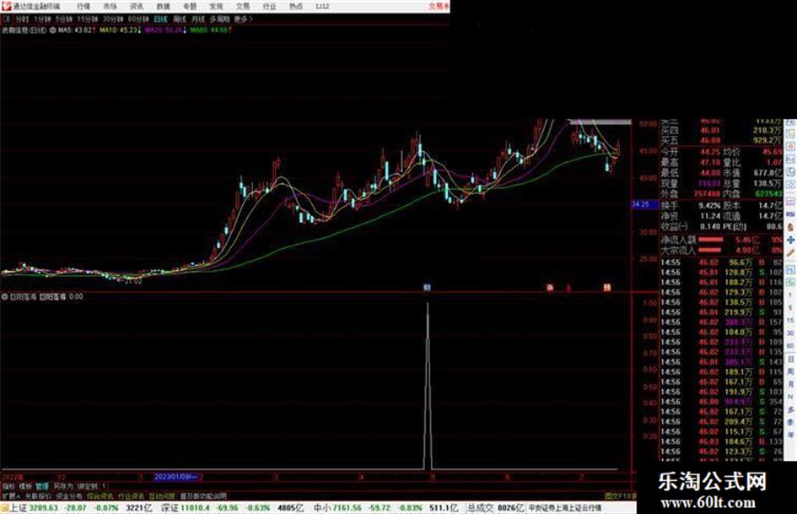797x514 pixels.
Task: Open the 综合资讯 tab
Action: 100,495
